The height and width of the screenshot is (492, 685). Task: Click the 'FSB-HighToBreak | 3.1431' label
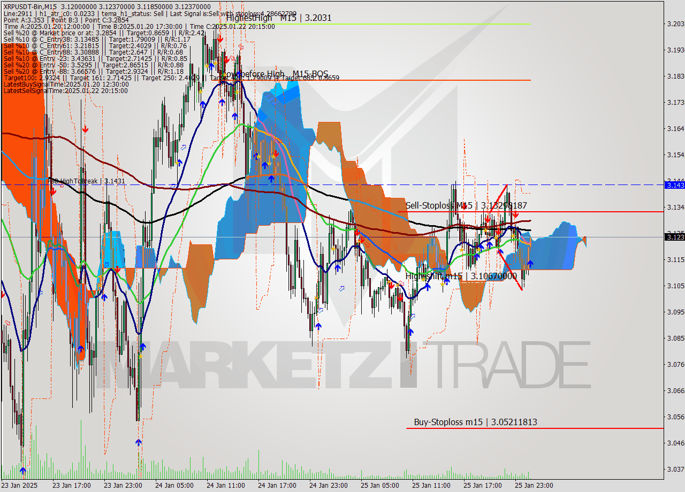(86, 181)
